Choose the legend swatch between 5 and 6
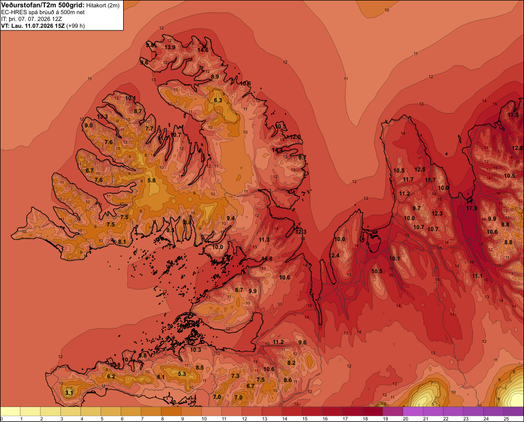The image size is (524, 422). tap(111, 412)
